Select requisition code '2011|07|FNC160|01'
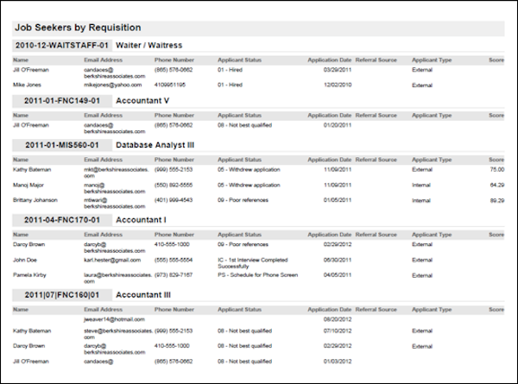The image size is (518, 384). tap(62, 295)
